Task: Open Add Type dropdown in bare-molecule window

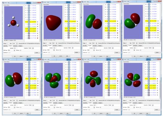Action: (11, 50)
